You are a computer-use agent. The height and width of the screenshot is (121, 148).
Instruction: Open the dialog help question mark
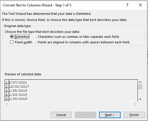[127, 5]
